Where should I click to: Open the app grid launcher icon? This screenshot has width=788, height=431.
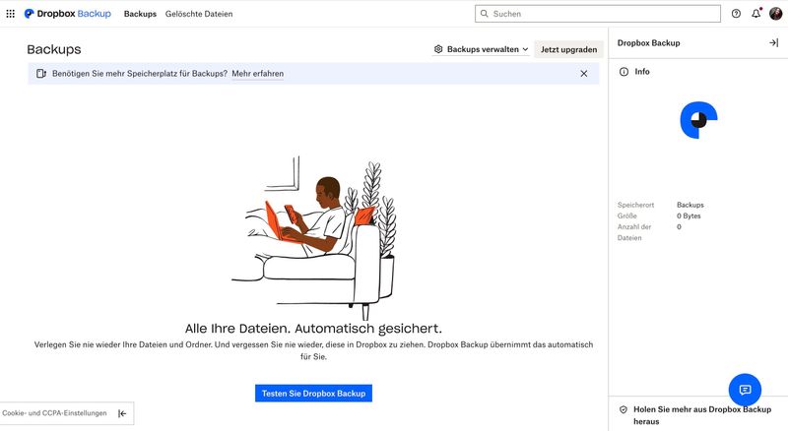(x=10, y=14)
